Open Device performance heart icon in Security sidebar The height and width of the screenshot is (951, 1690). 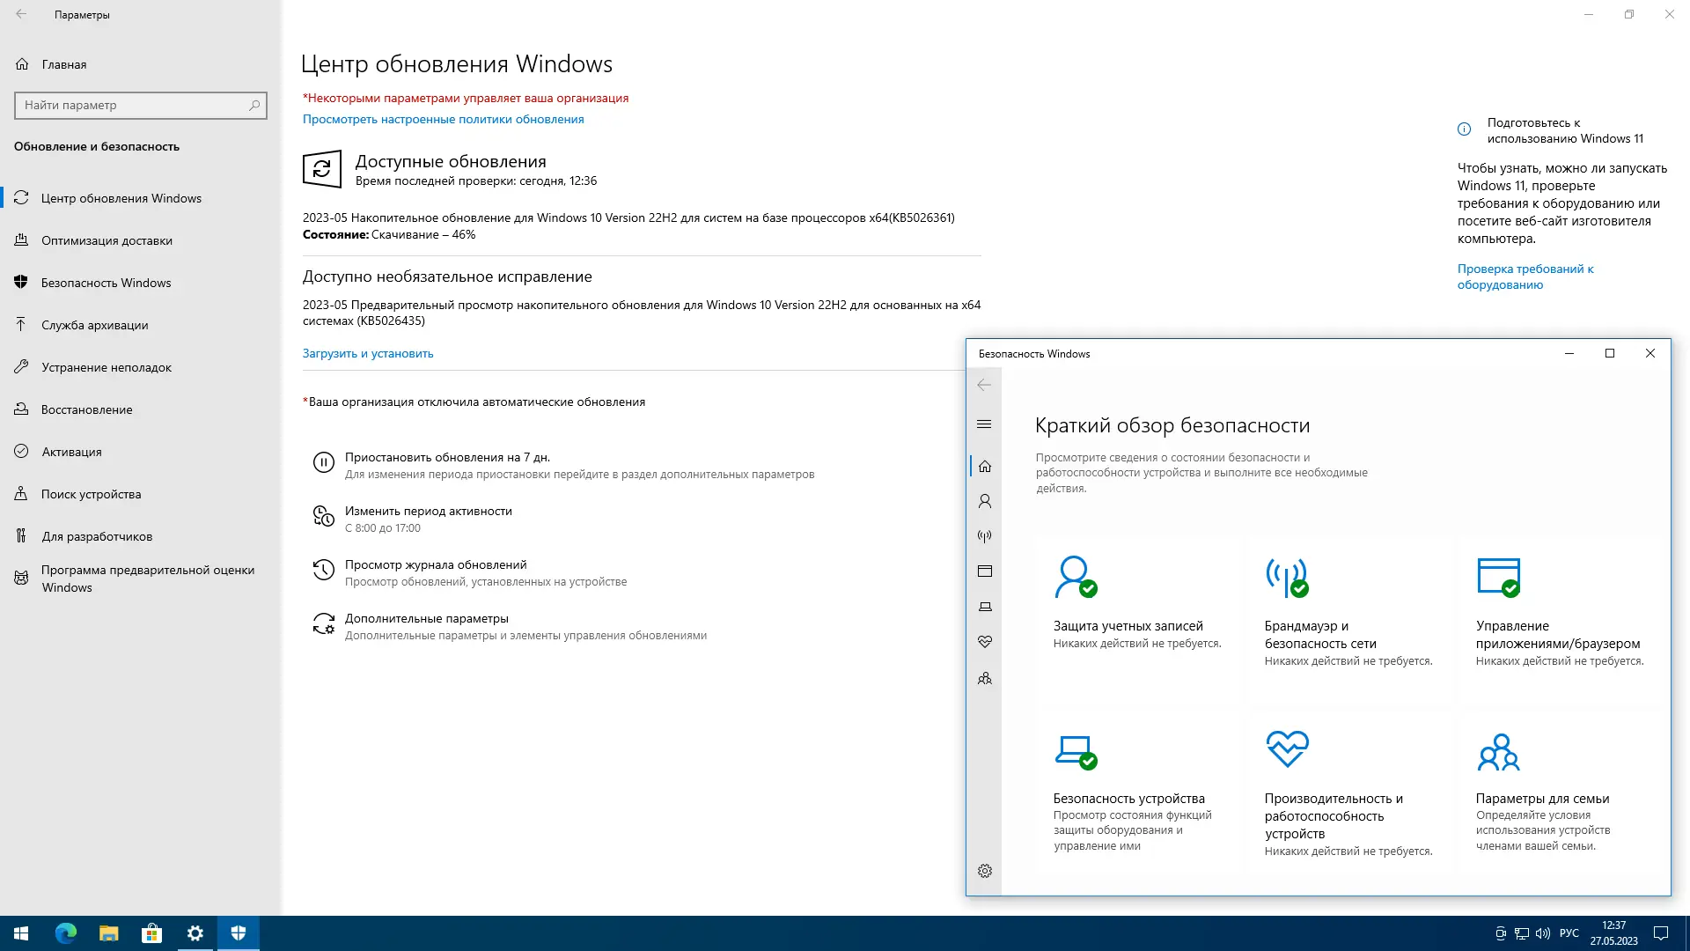tap(984, 641)
